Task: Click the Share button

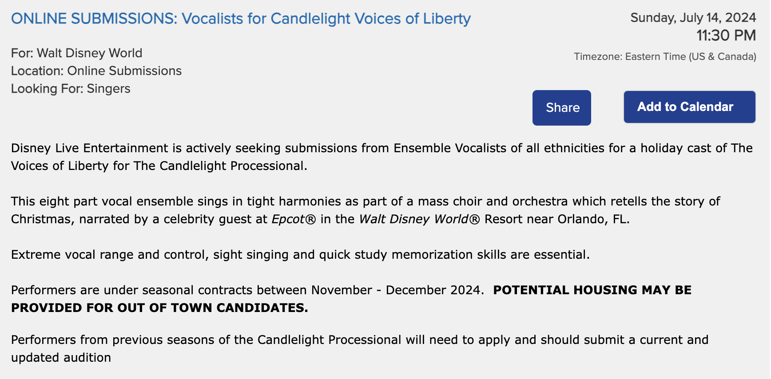Action: (x=561, y=108)
